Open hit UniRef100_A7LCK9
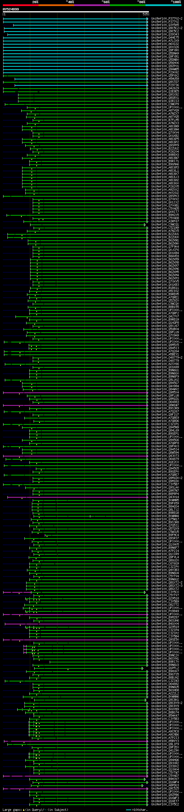Screen dimensions: 184x812 [165, 41]
